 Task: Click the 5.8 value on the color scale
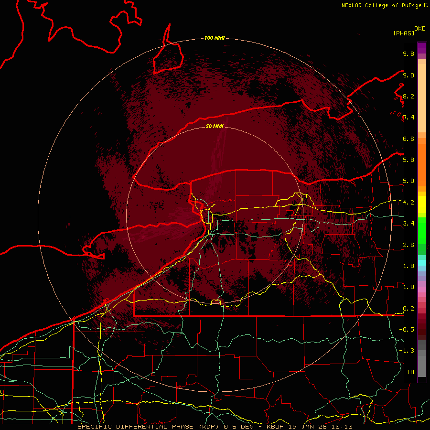[408, 160]
